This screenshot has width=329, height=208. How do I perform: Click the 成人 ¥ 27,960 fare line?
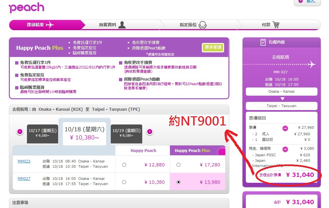pos(281,134)
